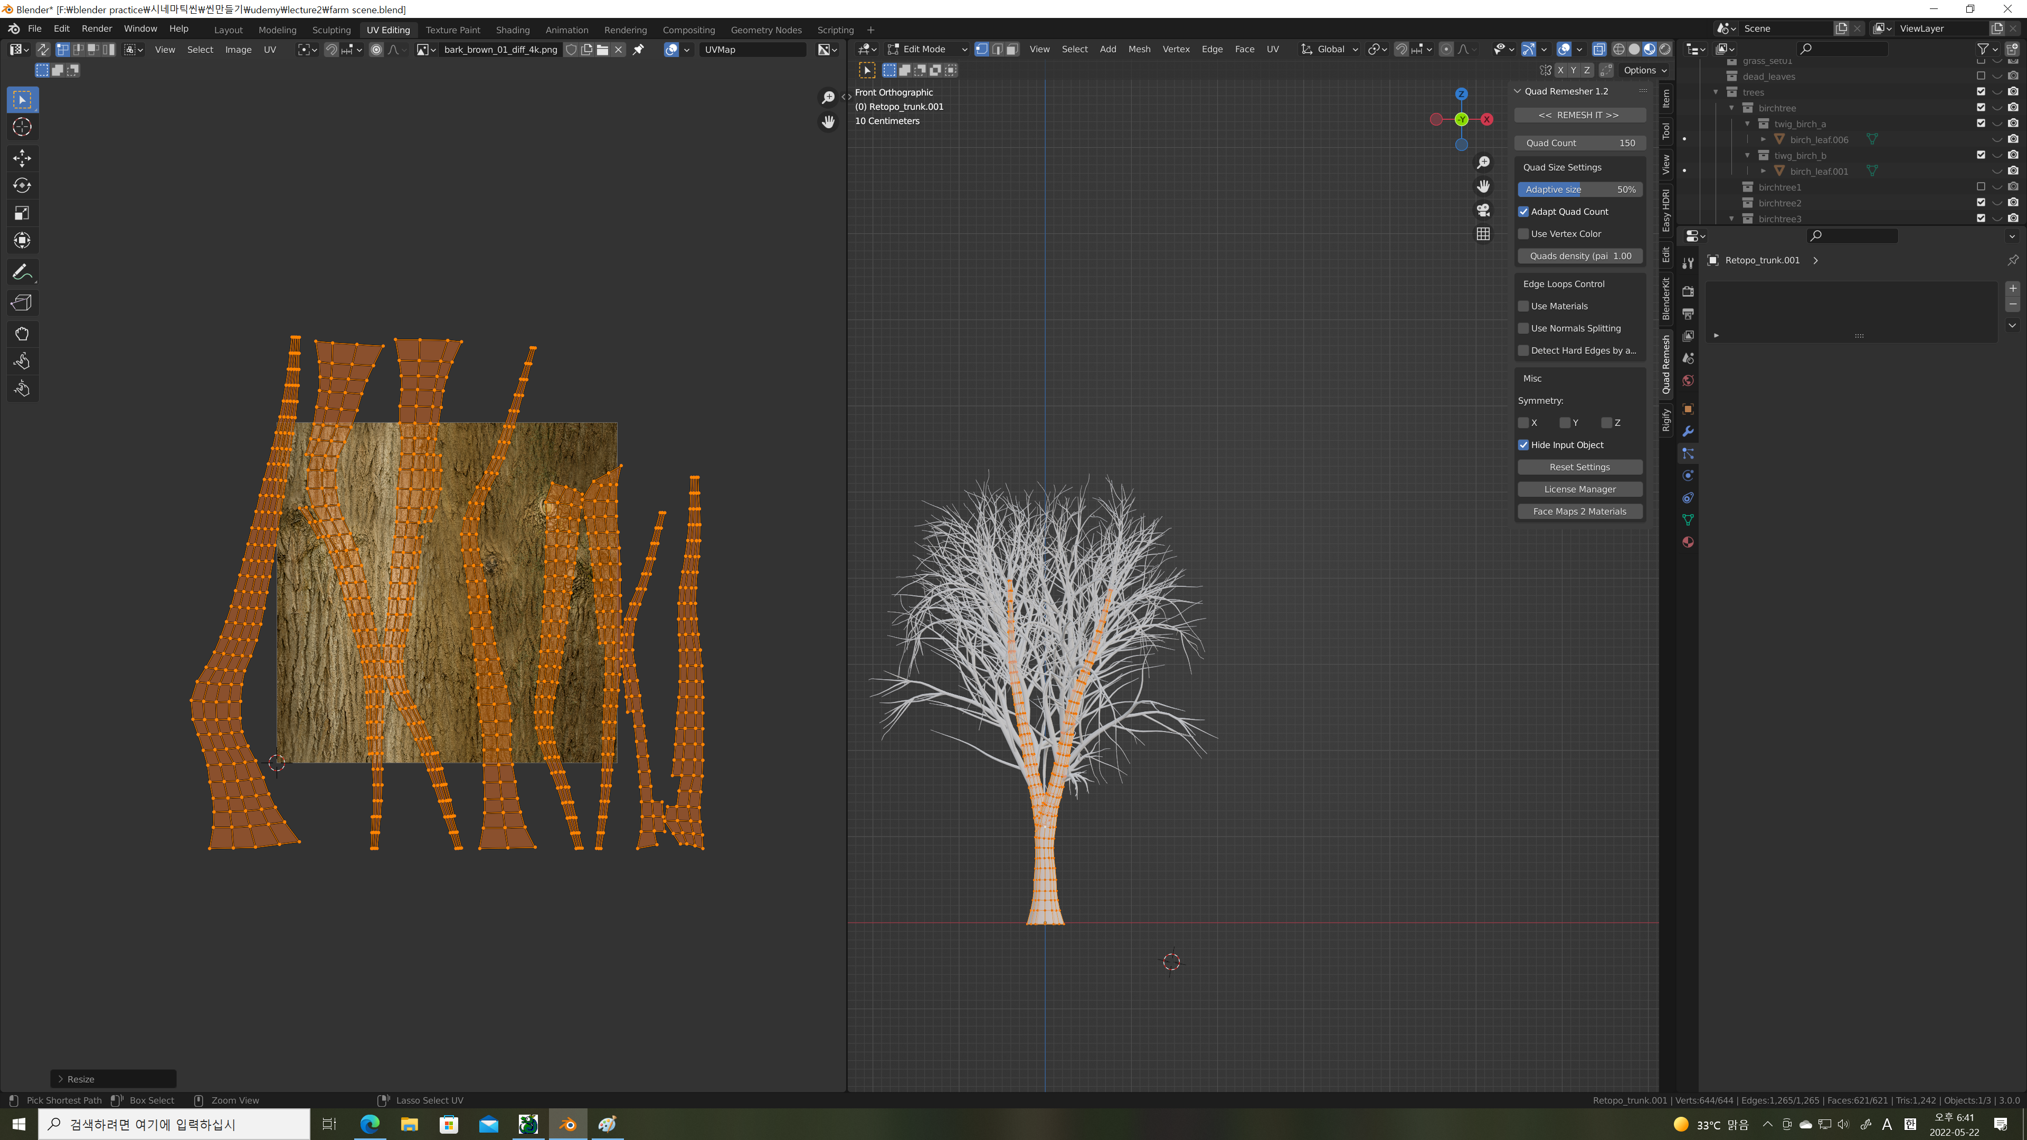
Task: Open the Global transform orientation dropdown
Action: (1330, 49)
